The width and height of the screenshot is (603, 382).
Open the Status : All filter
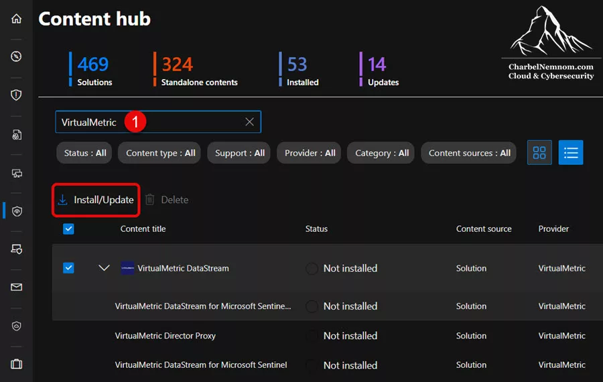pyautogui.click(x=84, y=153)
